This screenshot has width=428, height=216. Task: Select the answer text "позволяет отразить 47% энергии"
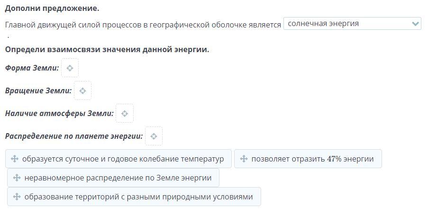click(312, 159)
